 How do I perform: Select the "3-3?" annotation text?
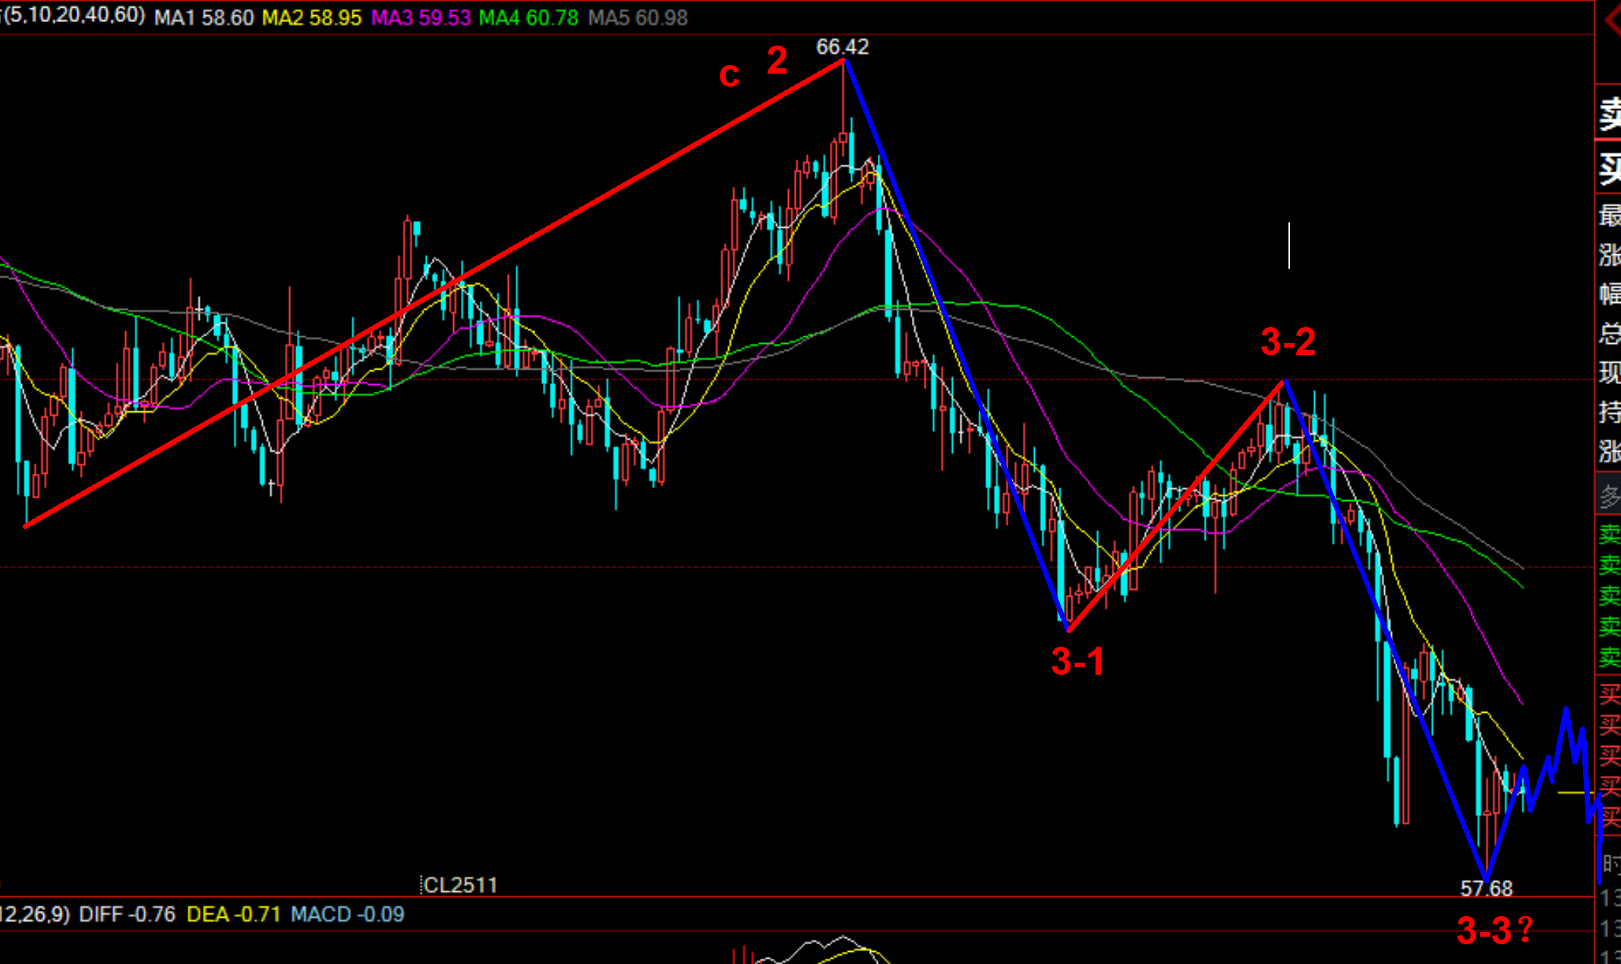point(1494,931)
